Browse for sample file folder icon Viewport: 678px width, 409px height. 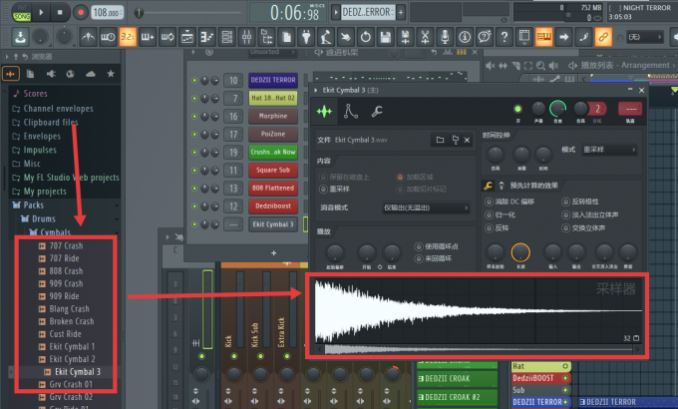(440, 140)
